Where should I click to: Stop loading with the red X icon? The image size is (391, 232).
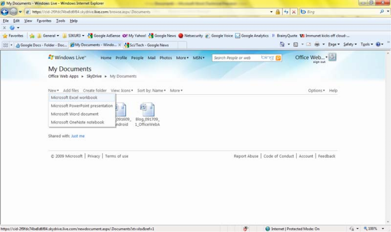pos(294,12)
